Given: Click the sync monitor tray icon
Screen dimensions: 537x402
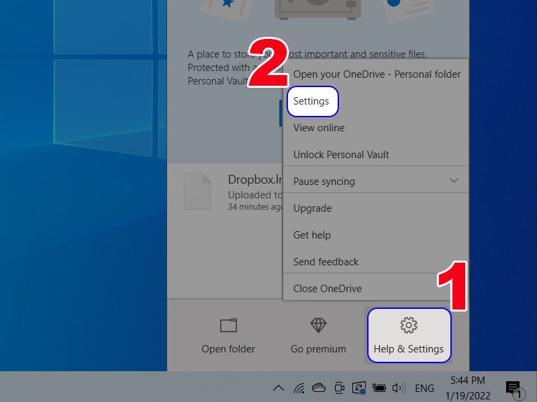Looking at the screenshot, I should [359, 388].
